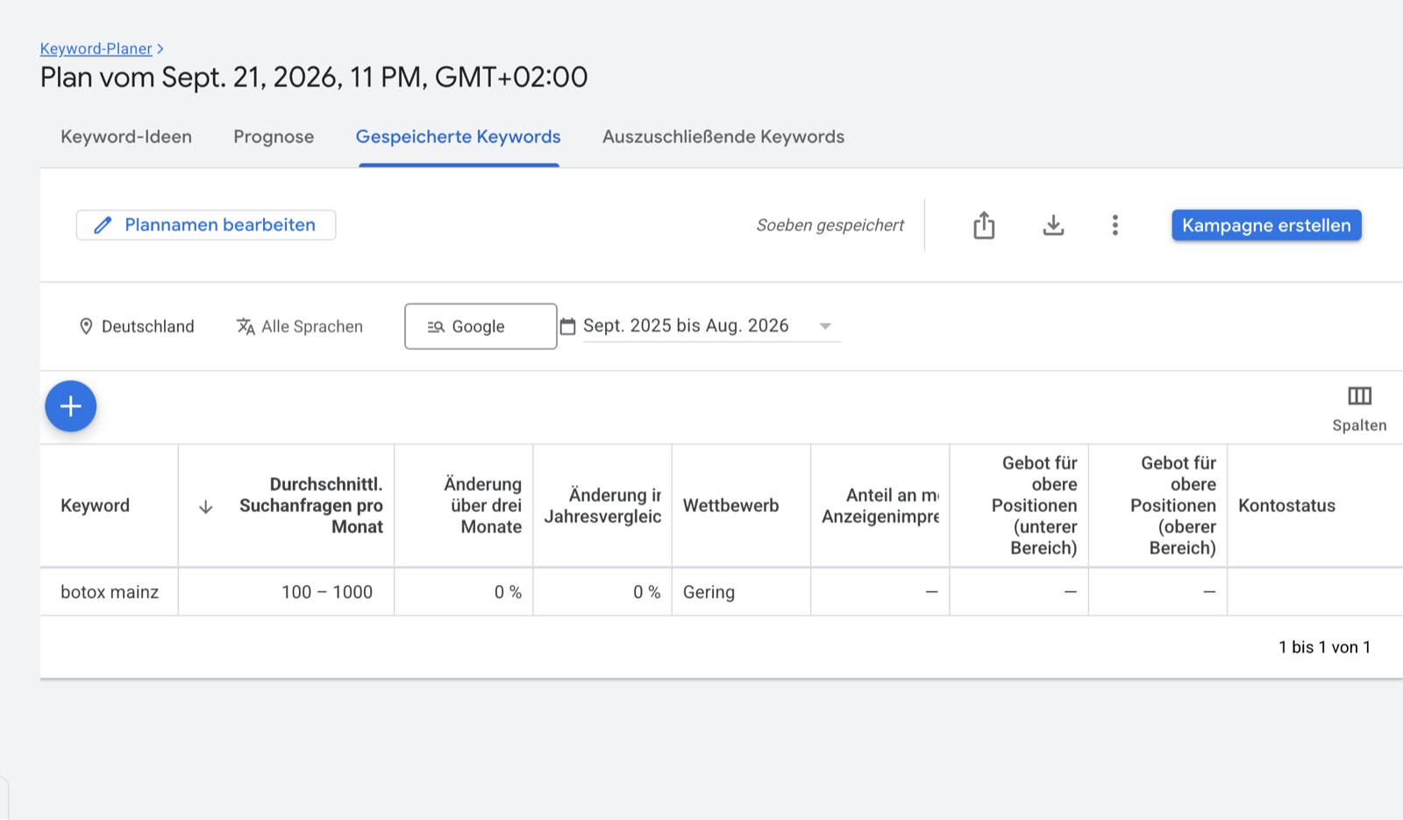
Task: Open the Auszuschließende Keywords tab
Action: click(x=723, y=137)
